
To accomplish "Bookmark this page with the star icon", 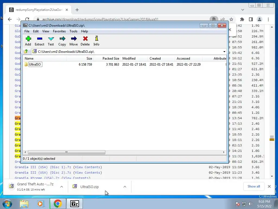I will click(231, 19).
